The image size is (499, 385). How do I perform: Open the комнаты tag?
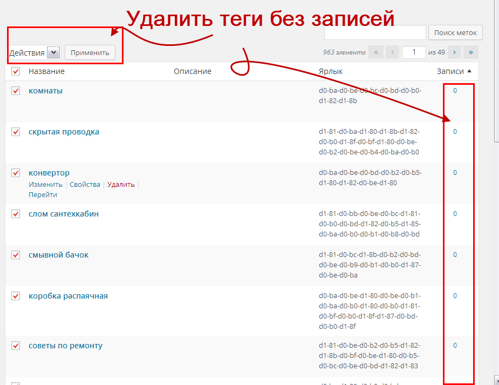click(x=45, y=91)
